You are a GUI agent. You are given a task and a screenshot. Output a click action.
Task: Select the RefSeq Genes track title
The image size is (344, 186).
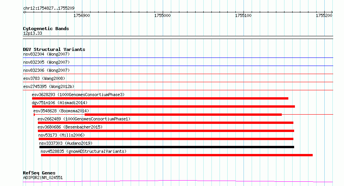click(39, 173)
